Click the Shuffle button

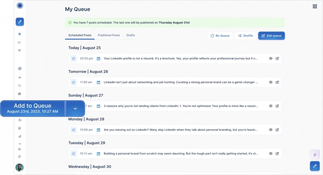[x=245, y=36]
